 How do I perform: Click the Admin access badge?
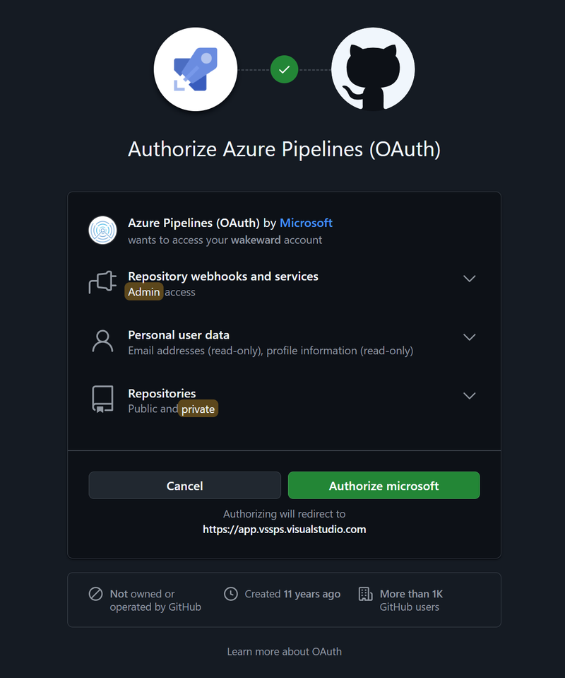pyautogui.click(x=144, y=291)
